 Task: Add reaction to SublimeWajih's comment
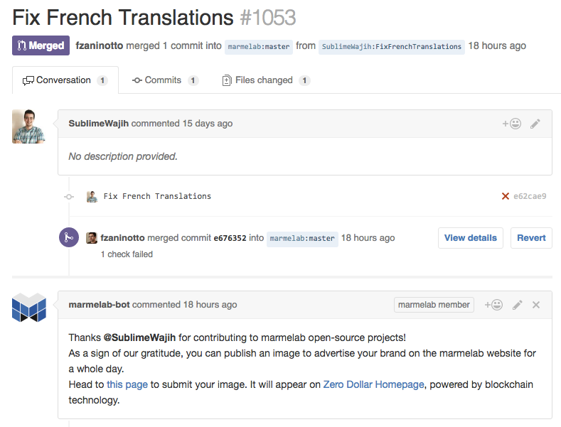(512, 124)
